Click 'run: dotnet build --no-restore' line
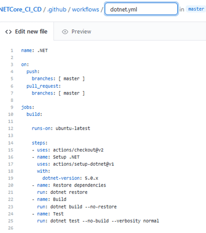The width and height of the screenshot is (206, 233). [x=77, y=207]
